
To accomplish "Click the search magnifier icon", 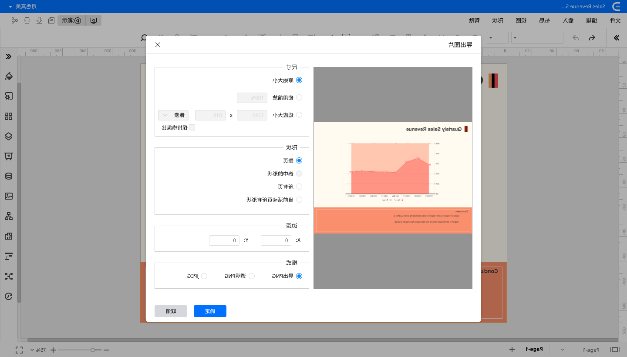I will (144, 38).
